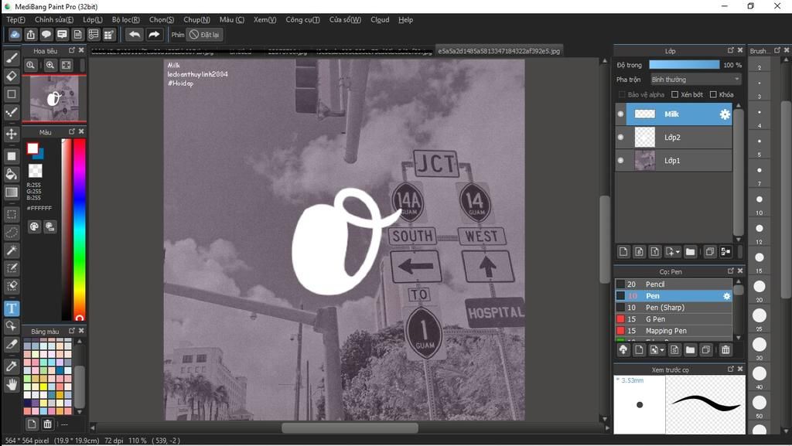
Task: Delete brush with trash icon in brush panel
Action: (725, 349)
